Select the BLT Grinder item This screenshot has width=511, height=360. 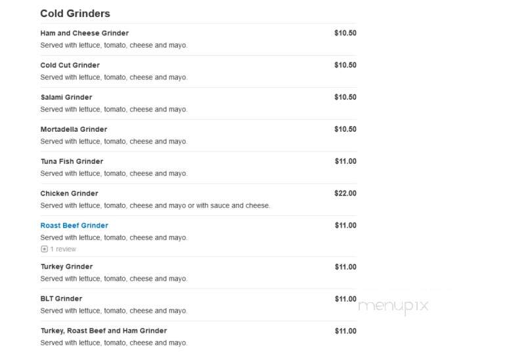click(61, 298)
